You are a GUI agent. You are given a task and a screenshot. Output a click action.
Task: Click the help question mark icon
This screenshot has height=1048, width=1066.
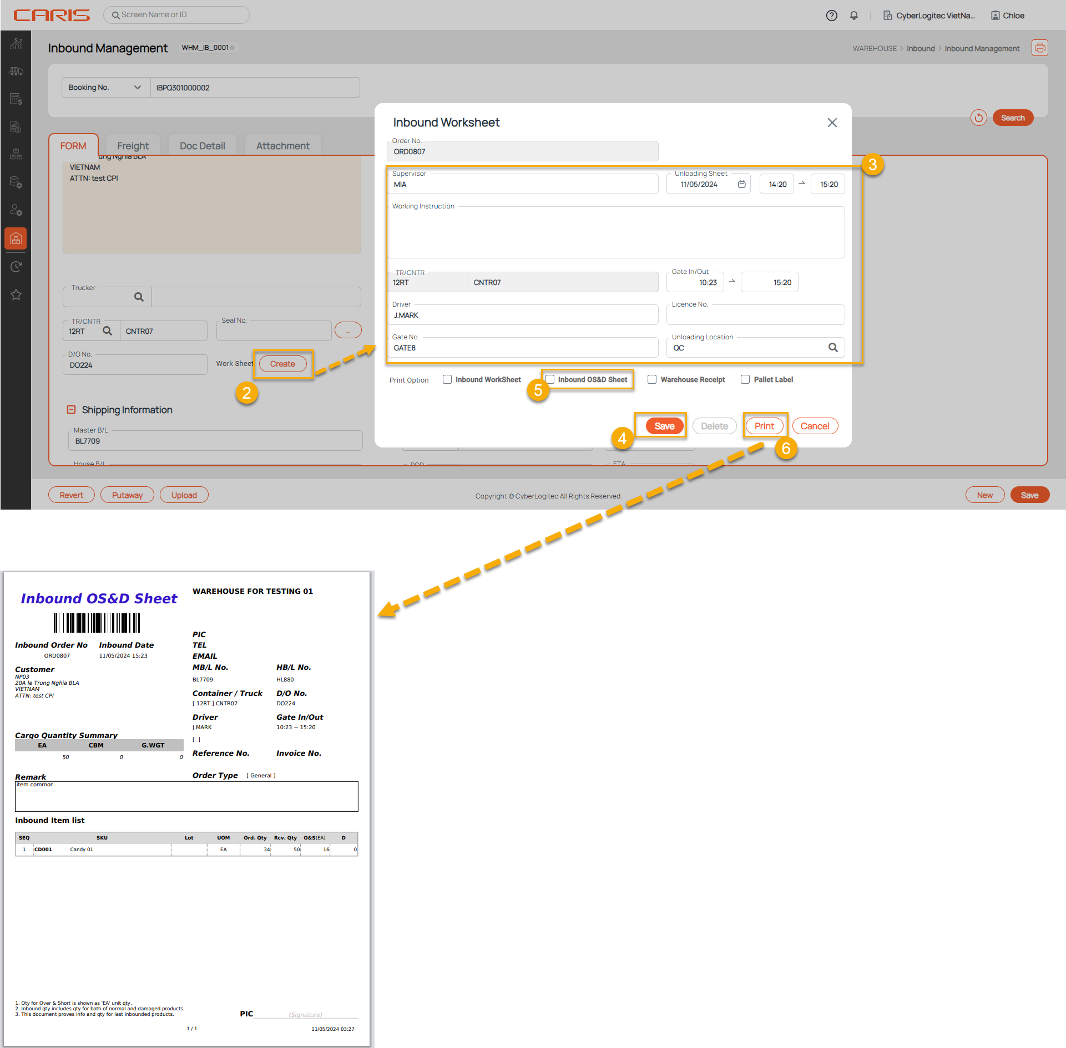point(831,16)
